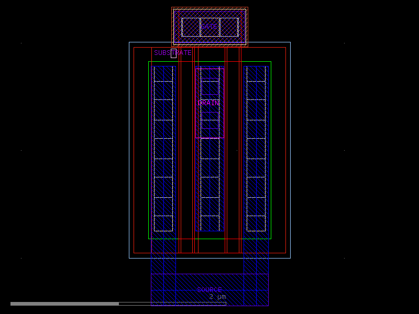Viewport: 419px width, 314px height.
Task: Click the 2 µm scale bar label
Action: [217, 297]
